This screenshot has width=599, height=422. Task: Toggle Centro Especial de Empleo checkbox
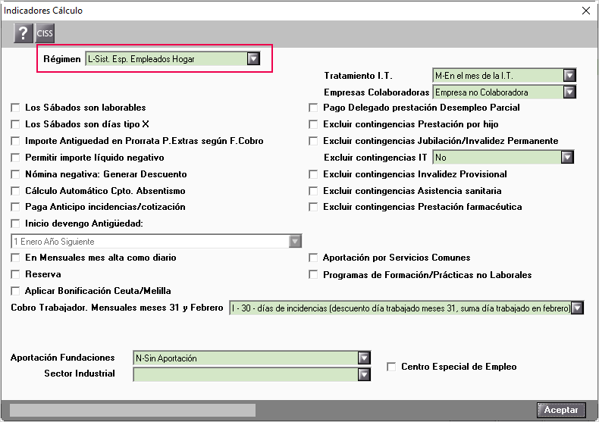point(391,367)
